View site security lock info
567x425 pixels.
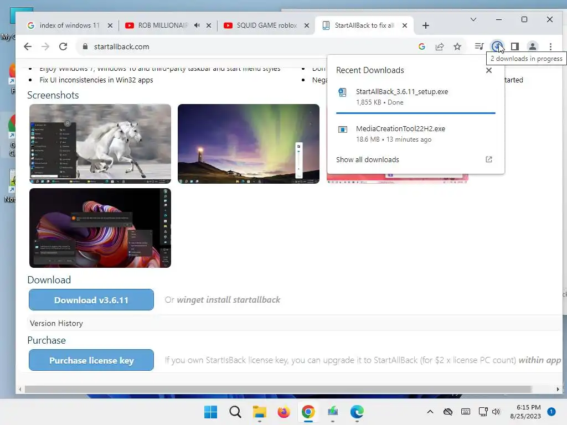point(85,46)
